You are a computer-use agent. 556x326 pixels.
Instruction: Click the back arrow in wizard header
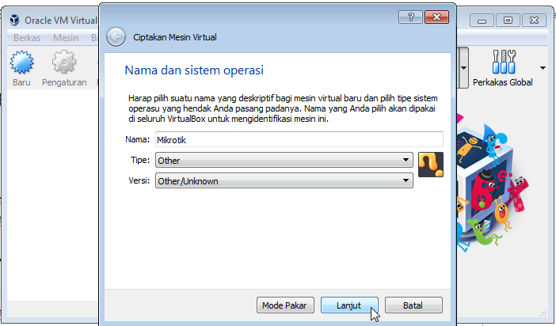116,37
